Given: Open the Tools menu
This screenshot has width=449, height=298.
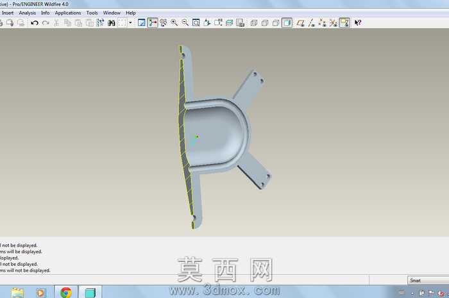Looking at the screenshot, I should coord(92,13).
